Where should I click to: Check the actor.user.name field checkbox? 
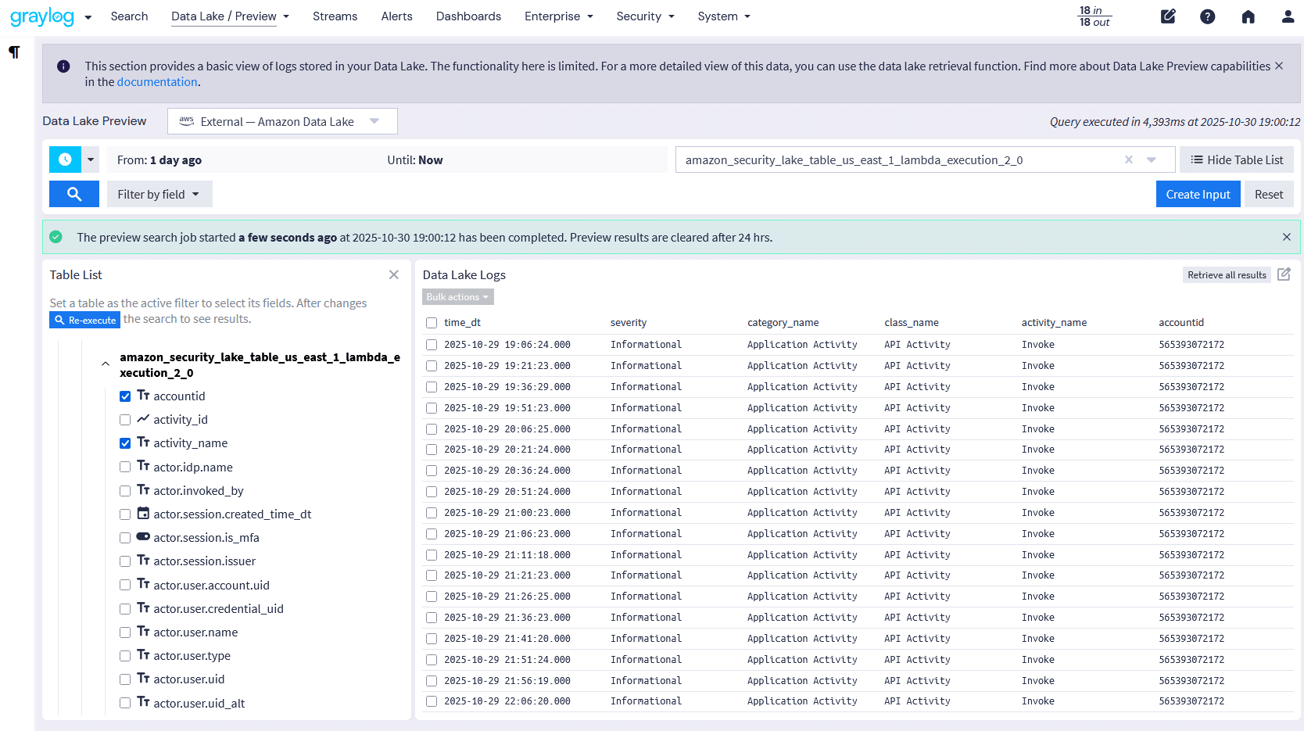pos(125,632)
